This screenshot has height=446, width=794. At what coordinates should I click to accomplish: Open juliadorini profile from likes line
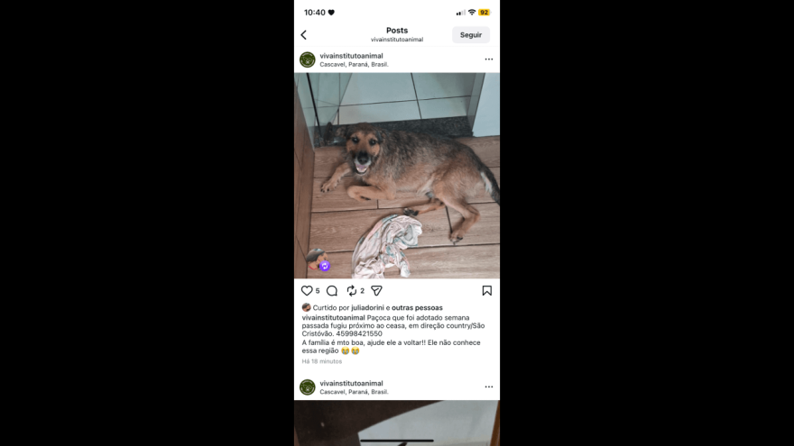tap(367, 307)
